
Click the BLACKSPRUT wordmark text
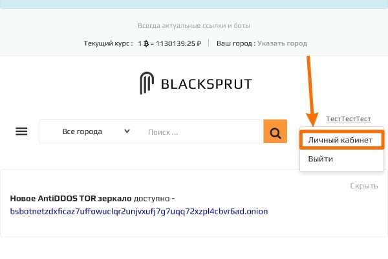pos(206,84)
